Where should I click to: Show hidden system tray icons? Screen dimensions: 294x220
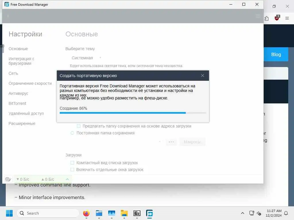click(242, 213)
